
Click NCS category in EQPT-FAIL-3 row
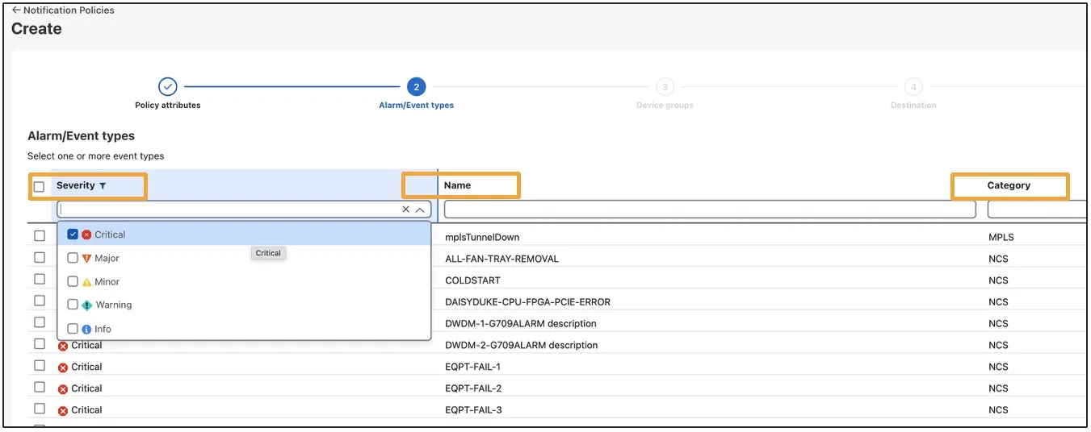tap(998, 410)
